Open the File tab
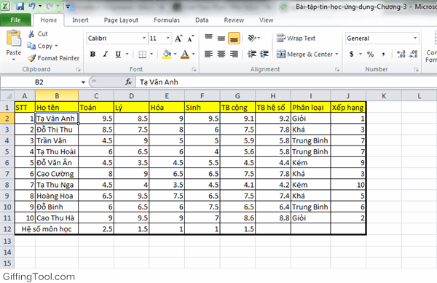 15,20
